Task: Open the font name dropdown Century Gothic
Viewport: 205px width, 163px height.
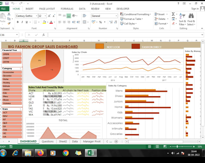Action: pos(36,16)
